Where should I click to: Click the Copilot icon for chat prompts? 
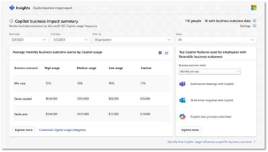[182, 117]
